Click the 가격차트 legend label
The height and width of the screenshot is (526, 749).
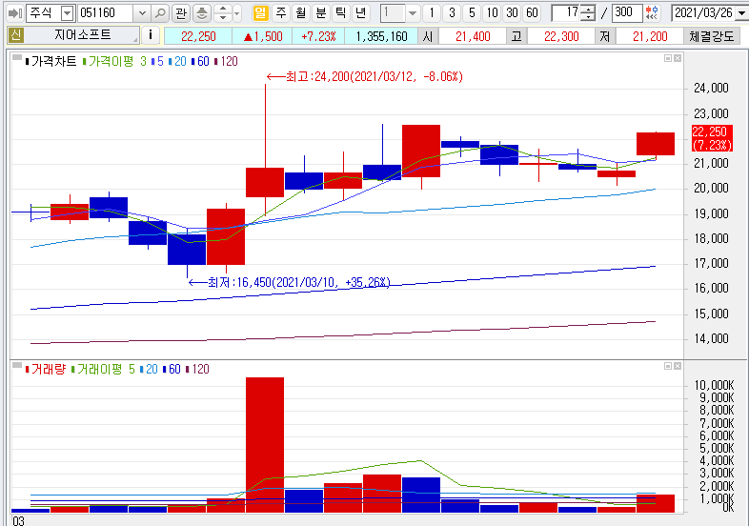[x=51, y=61]
